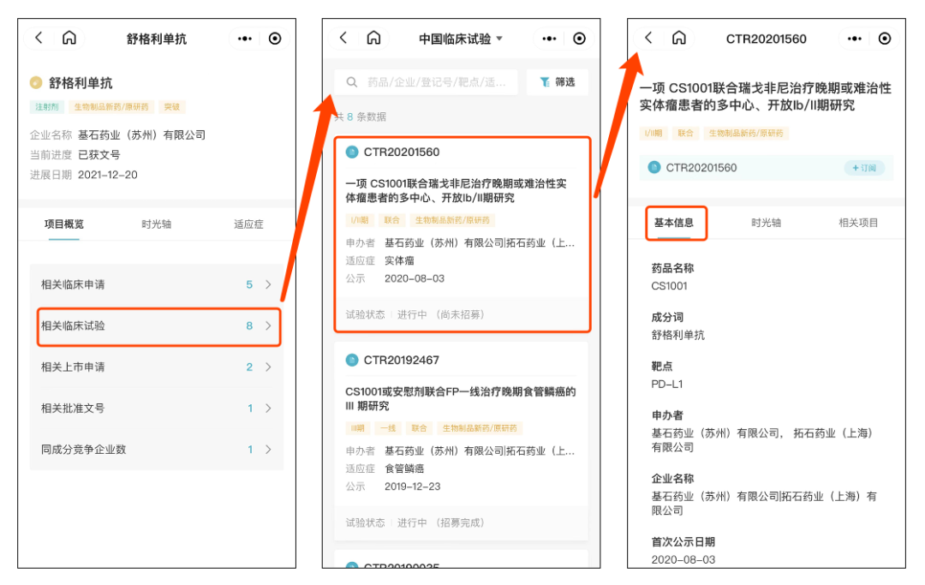Click chevron arrow of 同成分竞争企业数
The height and width of the screenshot is (585, 925).
coord(268,450)
